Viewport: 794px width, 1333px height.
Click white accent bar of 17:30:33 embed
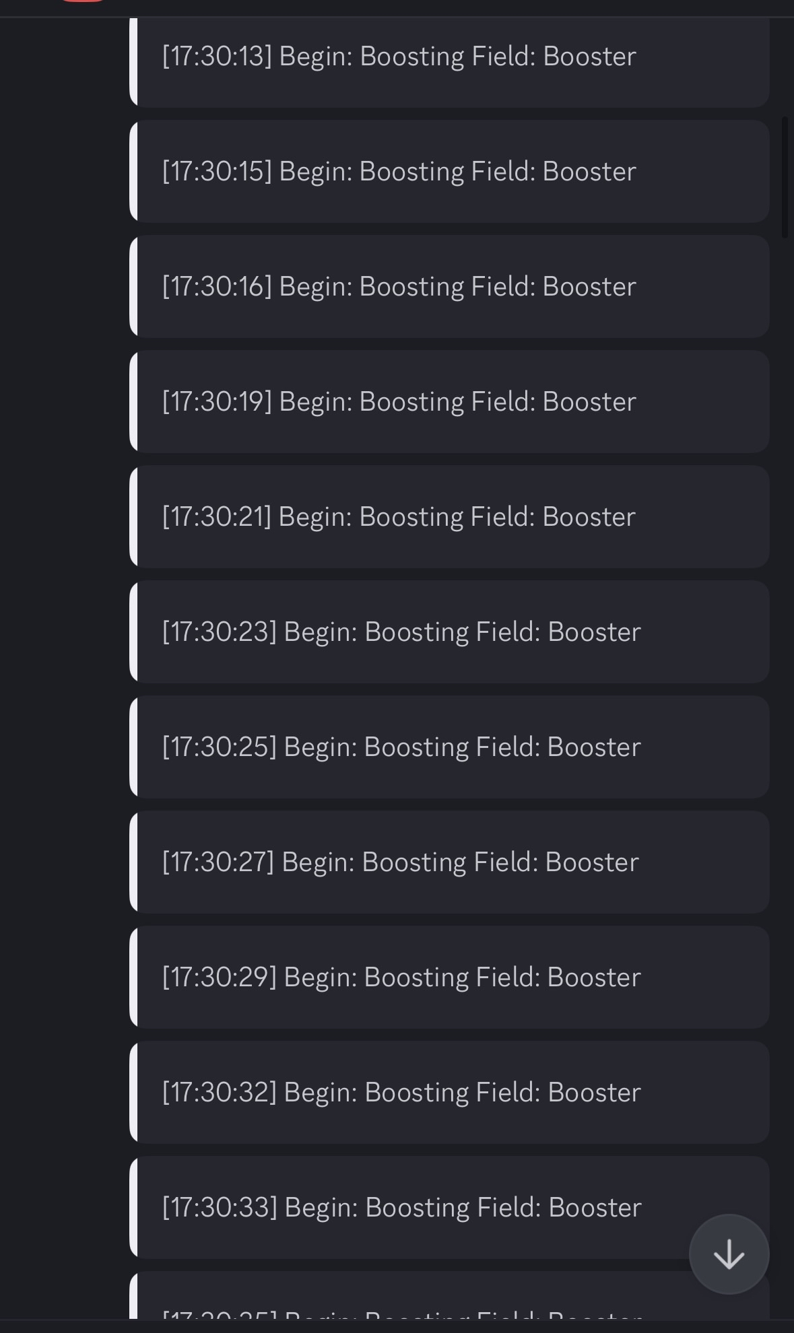133,1207
